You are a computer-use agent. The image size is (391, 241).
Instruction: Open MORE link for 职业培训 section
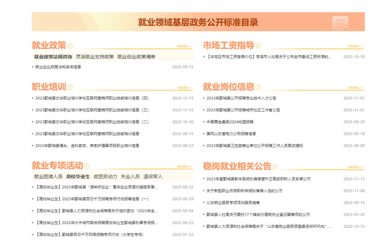point(185,88)
